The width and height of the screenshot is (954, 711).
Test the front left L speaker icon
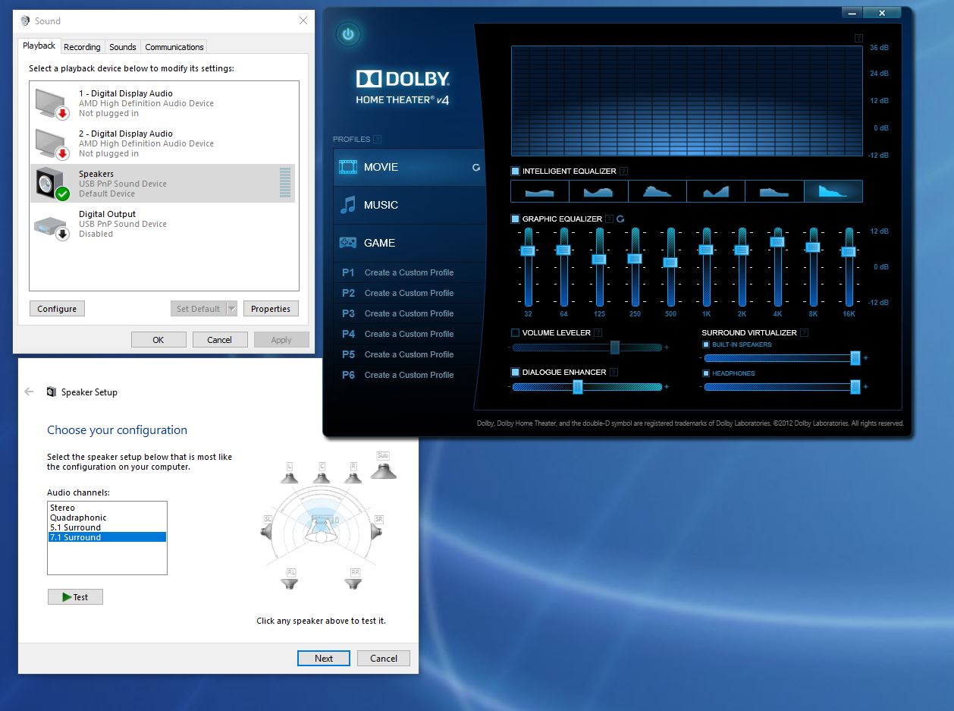point(290,473)
